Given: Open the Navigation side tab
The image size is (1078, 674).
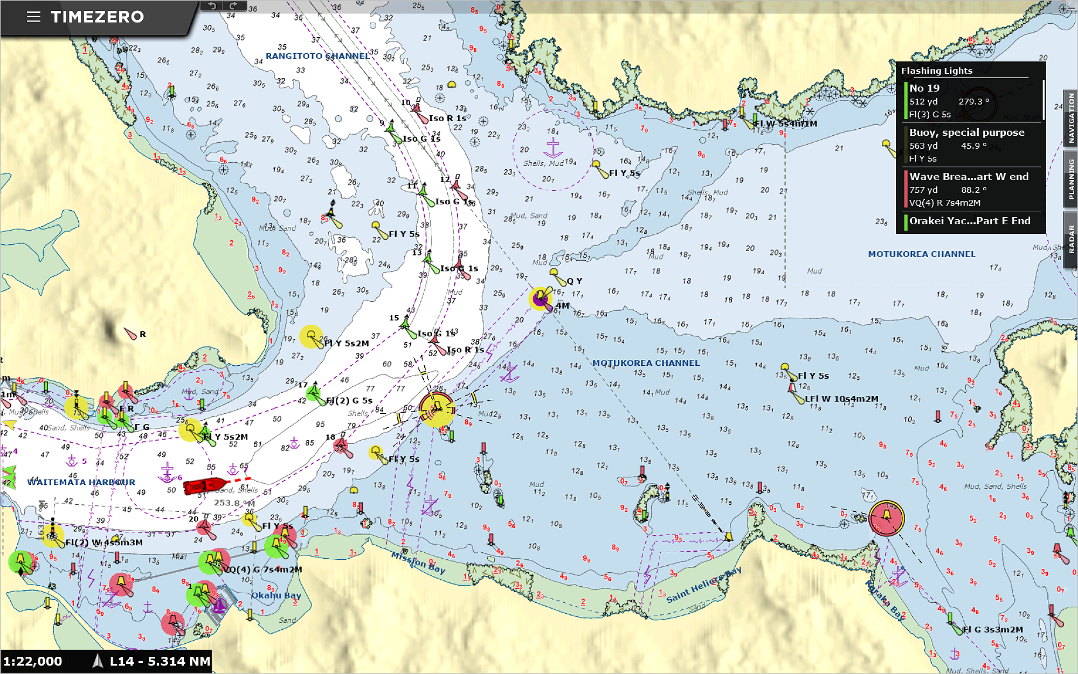Looking at the screenshot, I should 1070,118.
